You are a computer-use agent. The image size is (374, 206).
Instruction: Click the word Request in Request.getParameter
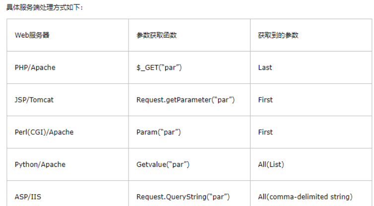(149, 100)
